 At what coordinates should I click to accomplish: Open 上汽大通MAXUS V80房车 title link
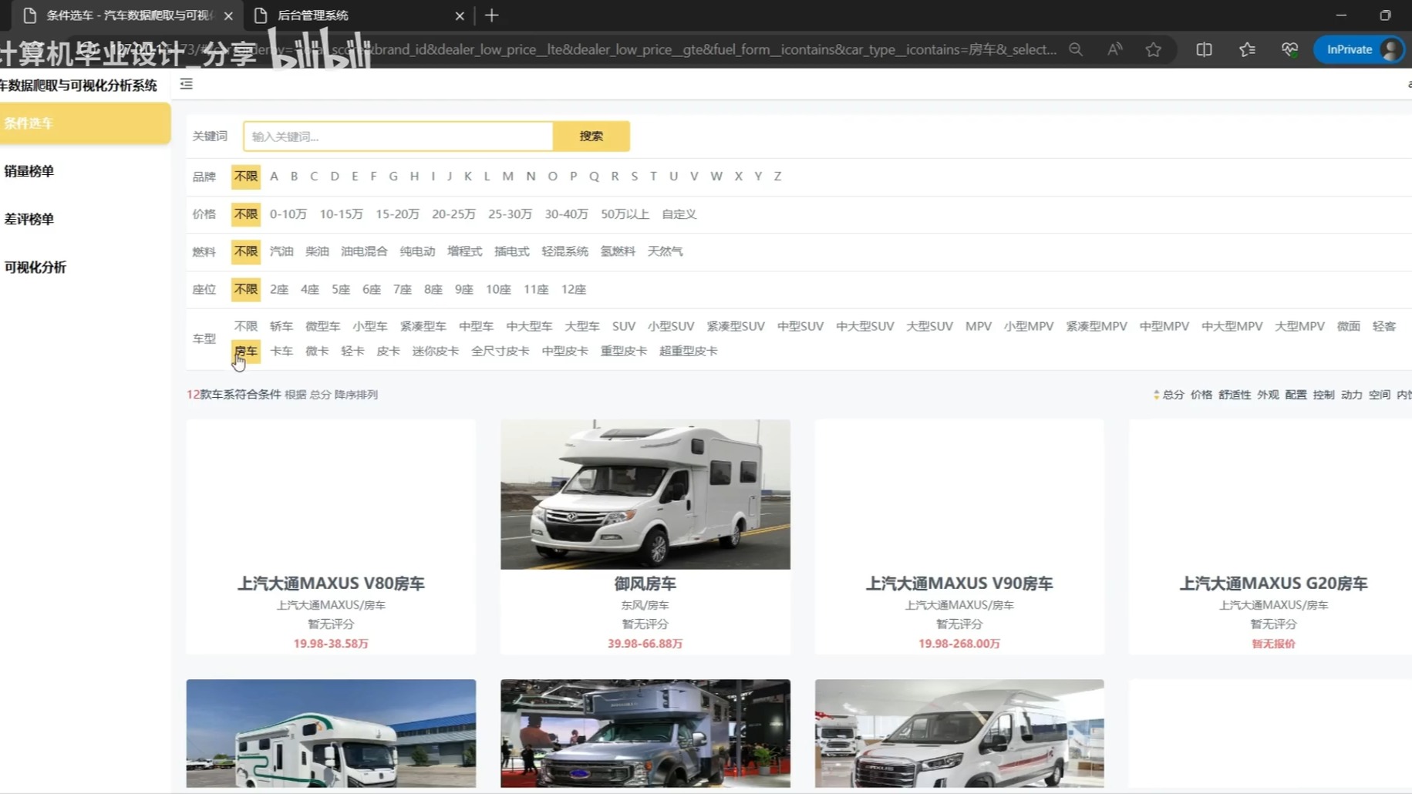331,584
